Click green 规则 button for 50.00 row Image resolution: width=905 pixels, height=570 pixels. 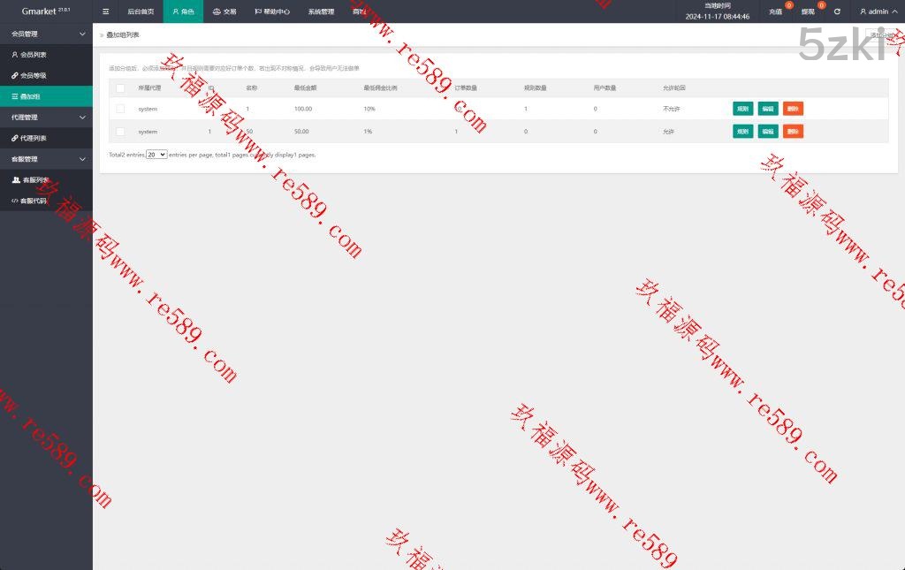click(742, 132)
